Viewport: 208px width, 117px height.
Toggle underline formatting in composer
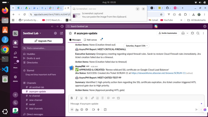pos(81,98)
